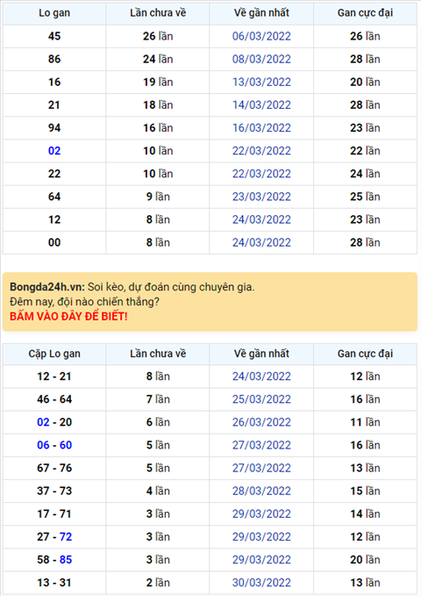Select the first table's Gan cực đại header
421x596 pixels.
tap(365, 13)
